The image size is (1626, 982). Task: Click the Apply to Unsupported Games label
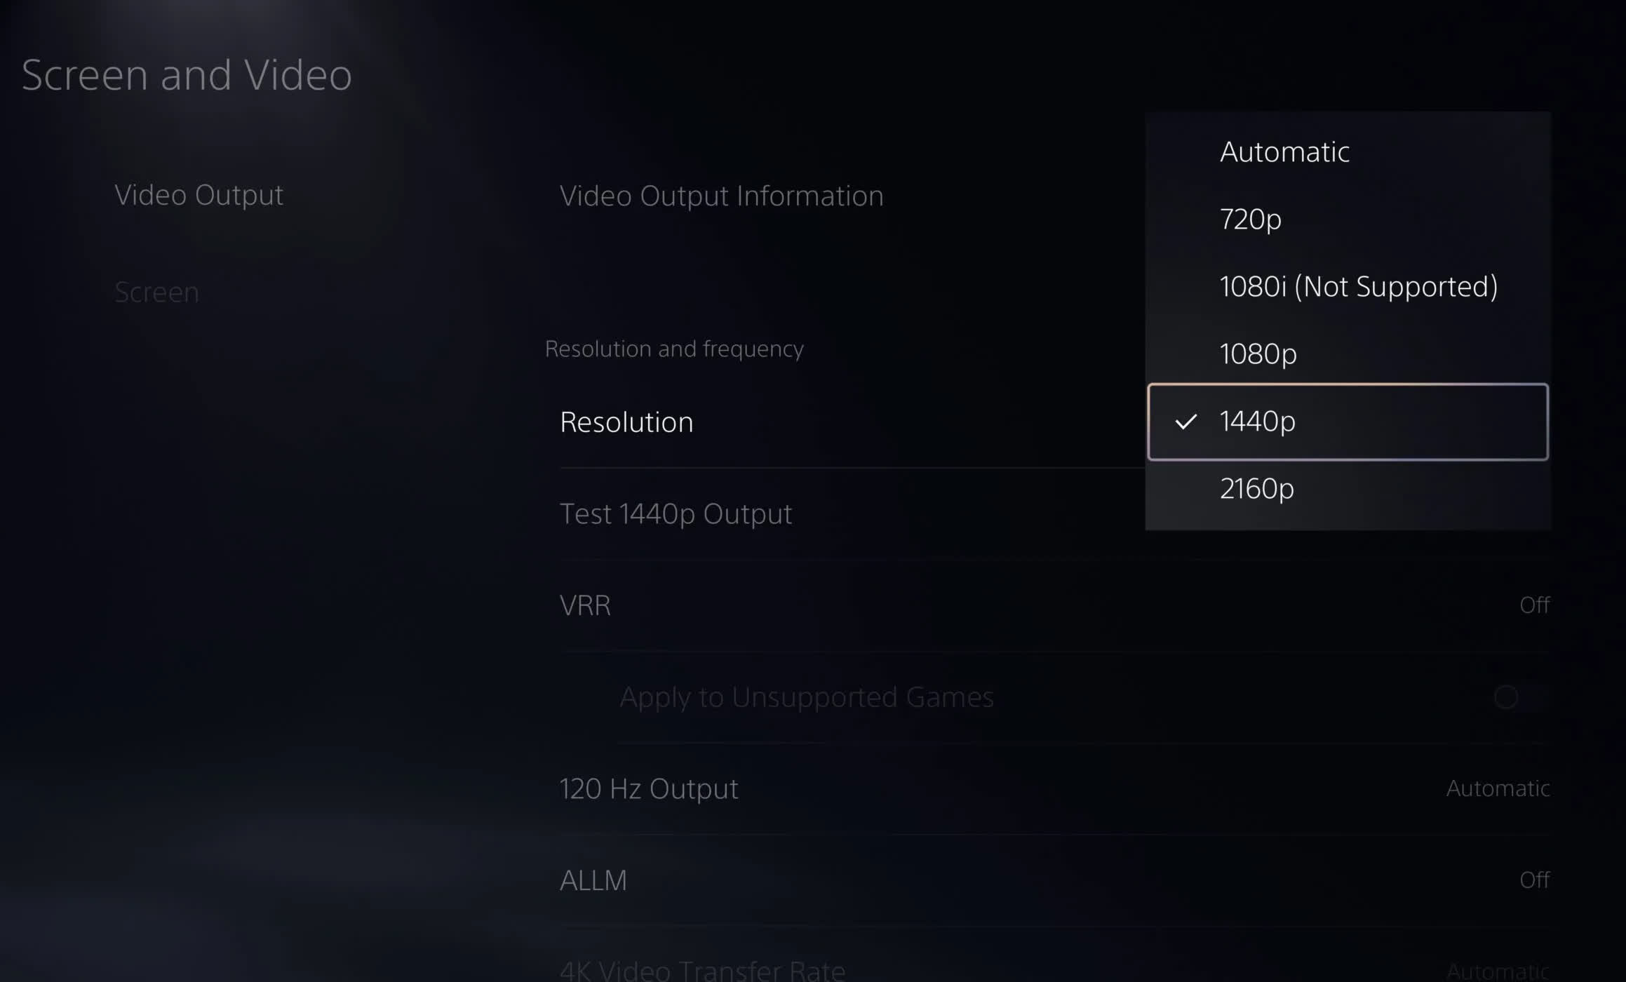point(807,697)
